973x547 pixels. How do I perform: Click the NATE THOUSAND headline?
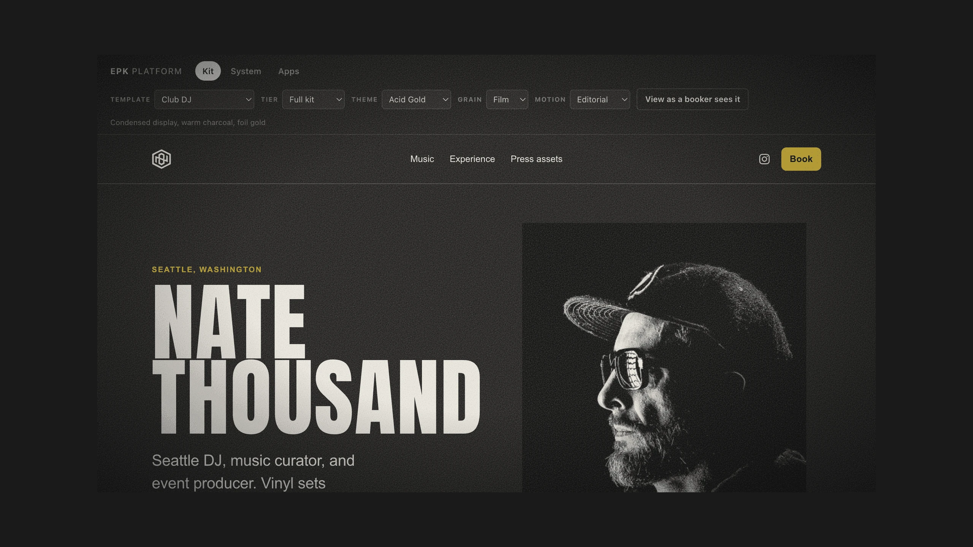[316, 359]
